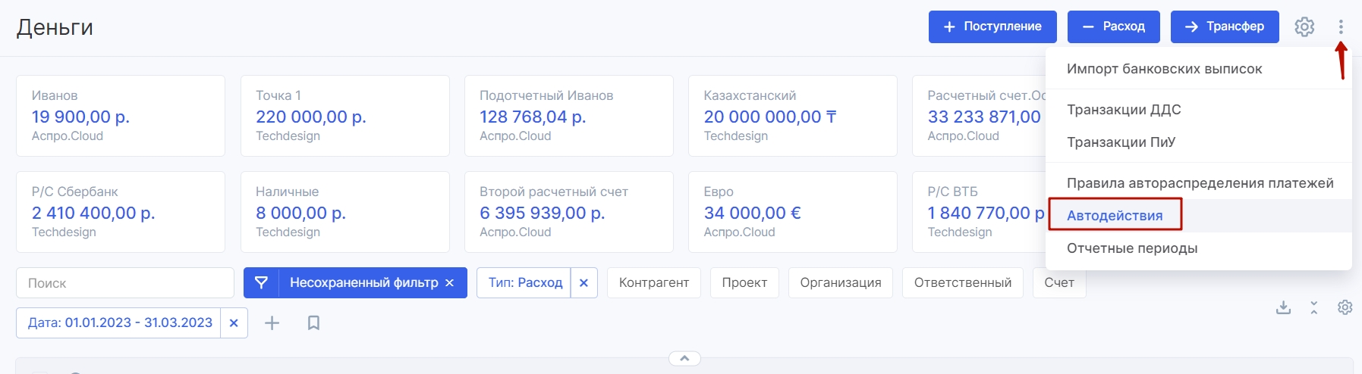Open the Контрагент filter dropdown
The width and height of the screenshot is (1362, 374).
pos(653,282)
